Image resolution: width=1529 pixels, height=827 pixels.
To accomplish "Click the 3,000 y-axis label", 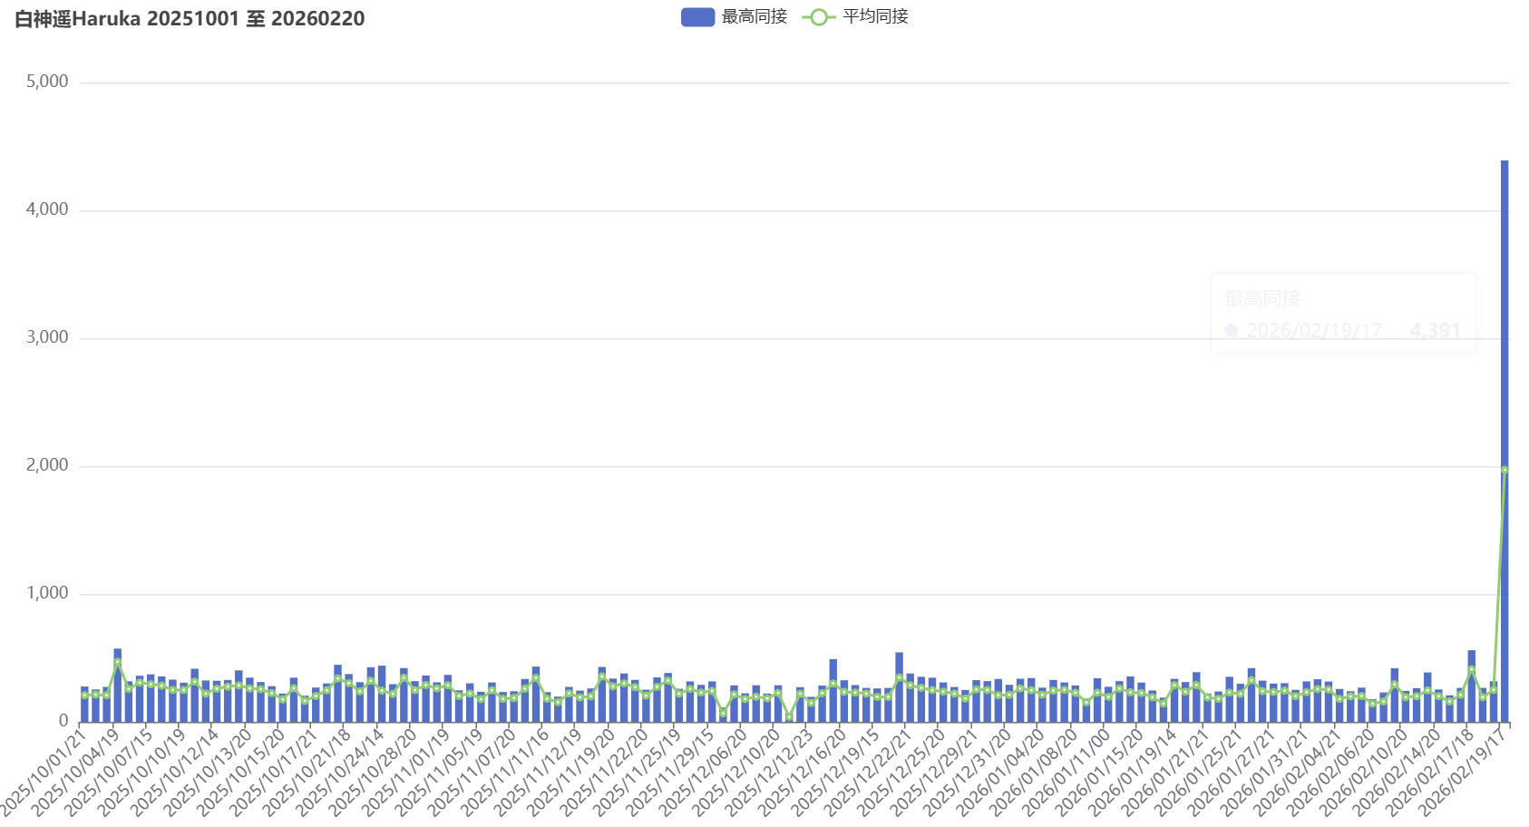I will click(x=47, y=337).
